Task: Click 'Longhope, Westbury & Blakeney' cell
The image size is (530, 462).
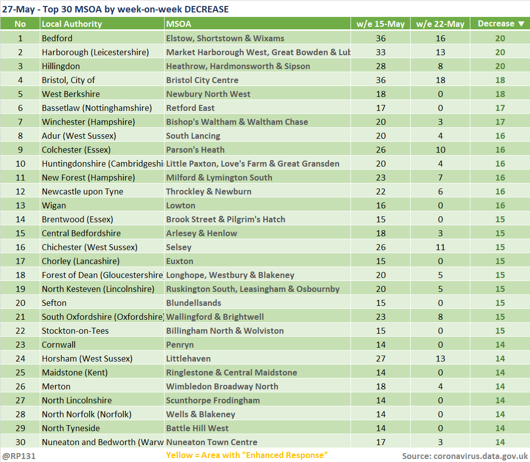Action: 258,275
